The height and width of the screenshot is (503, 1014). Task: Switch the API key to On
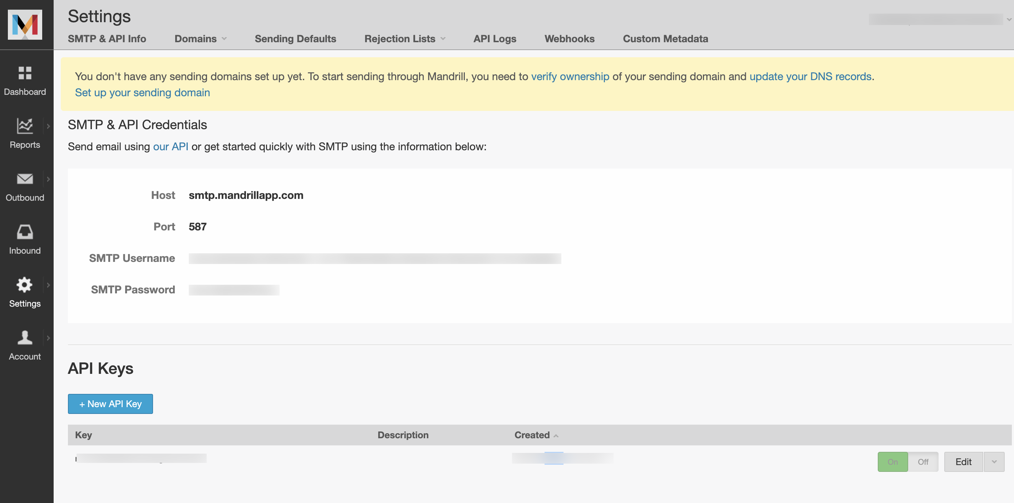[x=892, y=462]
